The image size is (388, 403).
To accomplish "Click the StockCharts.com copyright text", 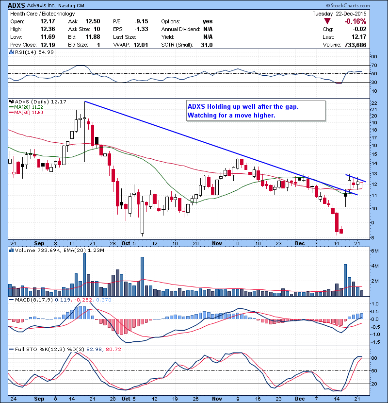I will [x=348, y=5].
